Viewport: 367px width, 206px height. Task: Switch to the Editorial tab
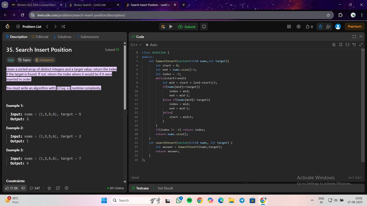tap(40, 37)
